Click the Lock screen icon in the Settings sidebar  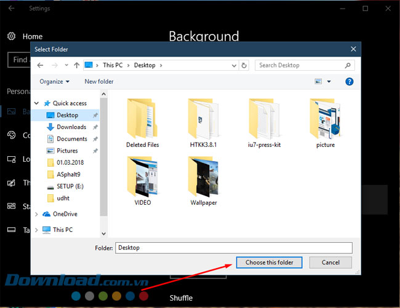11,159
